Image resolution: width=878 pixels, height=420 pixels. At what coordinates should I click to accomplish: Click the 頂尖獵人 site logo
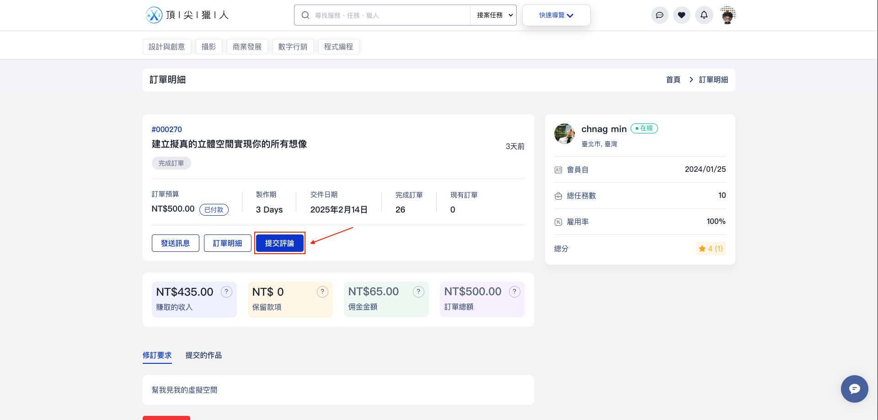tap(187, 15)
